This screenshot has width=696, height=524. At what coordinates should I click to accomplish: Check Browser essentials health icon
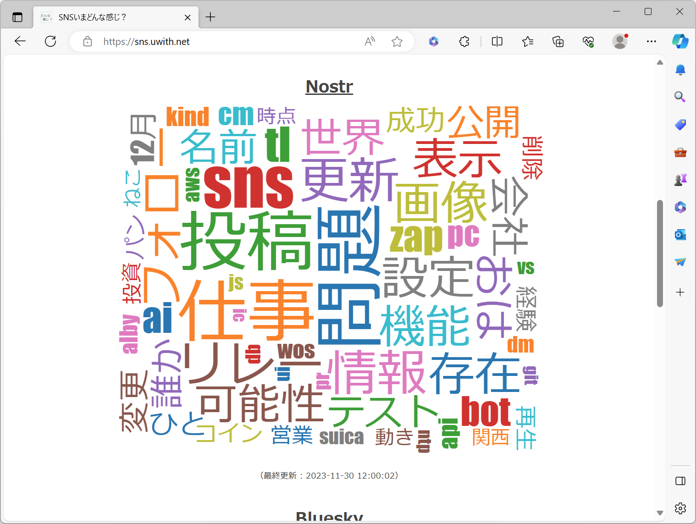pyautogui.click(x=588, y=41)
